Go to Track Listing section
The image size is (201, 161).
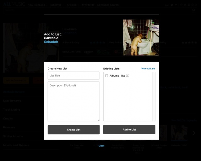(x=12, y=110)
